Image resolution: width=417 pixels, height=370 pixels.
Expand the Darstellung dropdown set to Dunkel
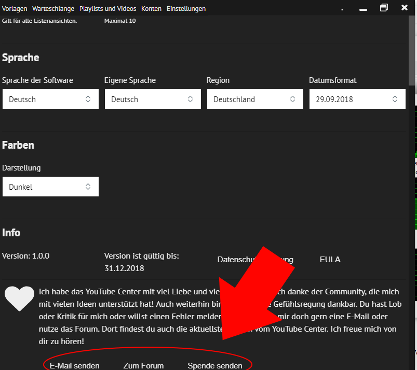coord(50,187)
